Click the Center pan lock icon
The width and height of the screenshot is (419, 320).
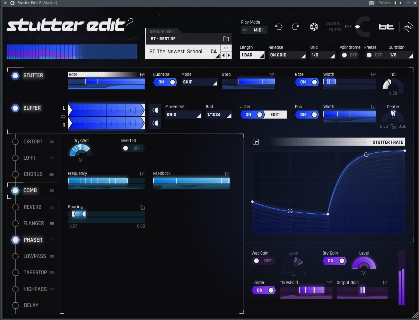tap(393, 127)
